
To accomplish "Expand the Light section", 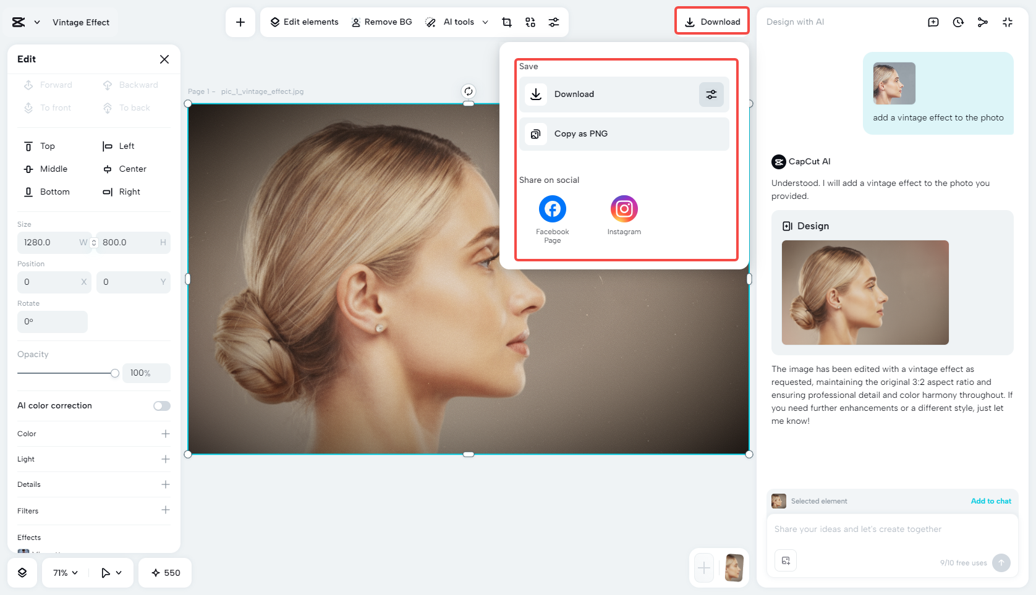I will (x=166, y=459).
